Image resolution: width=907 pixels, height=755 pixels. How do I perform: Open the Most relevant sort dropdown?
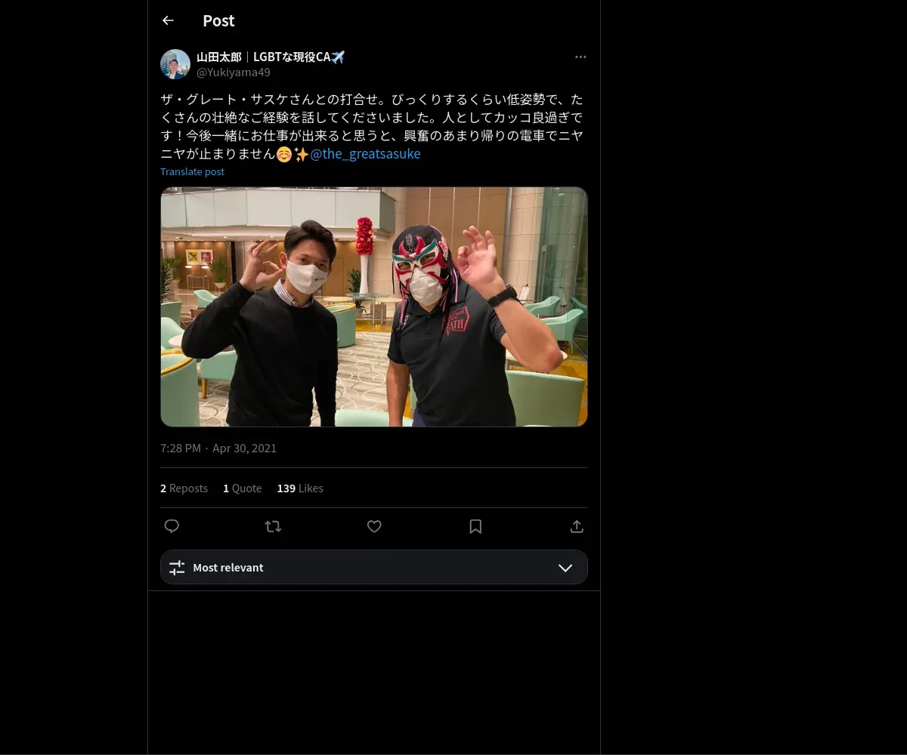click(x=374, y=567)
